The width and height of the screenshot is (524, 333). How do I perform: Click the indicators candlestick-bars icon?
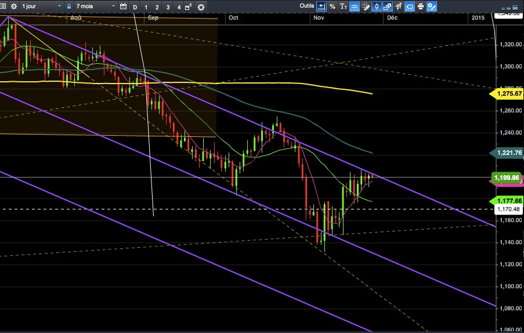(x=399, y=6)
